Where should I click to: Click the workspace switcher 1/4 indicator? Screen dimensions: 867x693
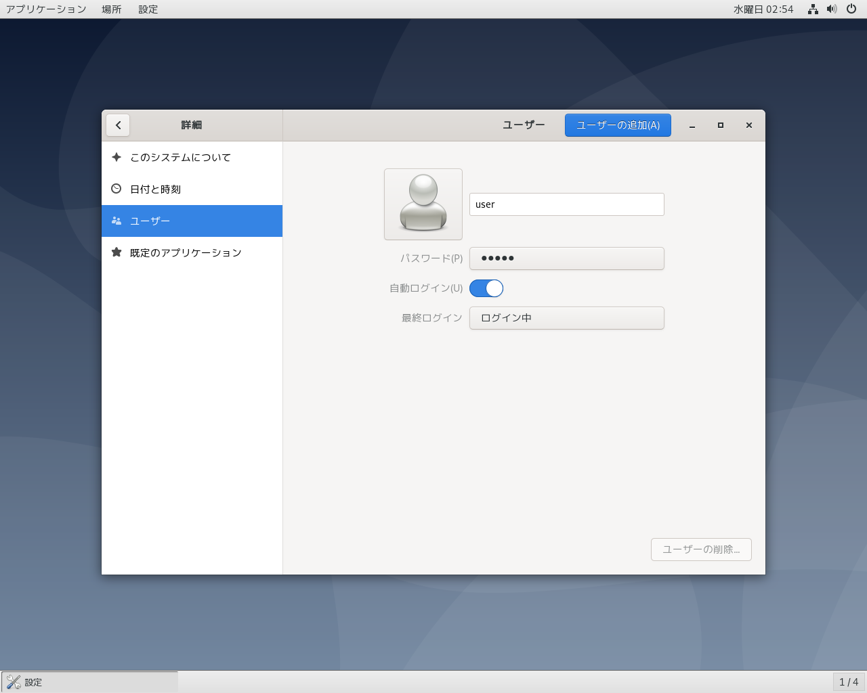tap(848, 682)
